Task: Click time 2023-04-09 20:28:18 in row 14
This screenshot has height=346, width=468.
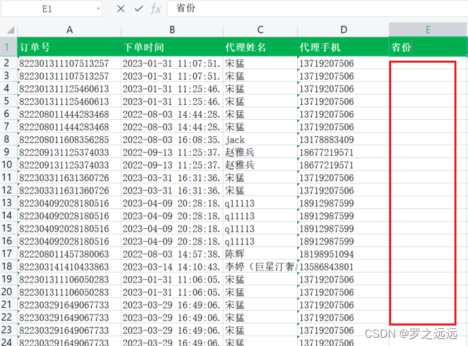Action: (x=172, y=216)
